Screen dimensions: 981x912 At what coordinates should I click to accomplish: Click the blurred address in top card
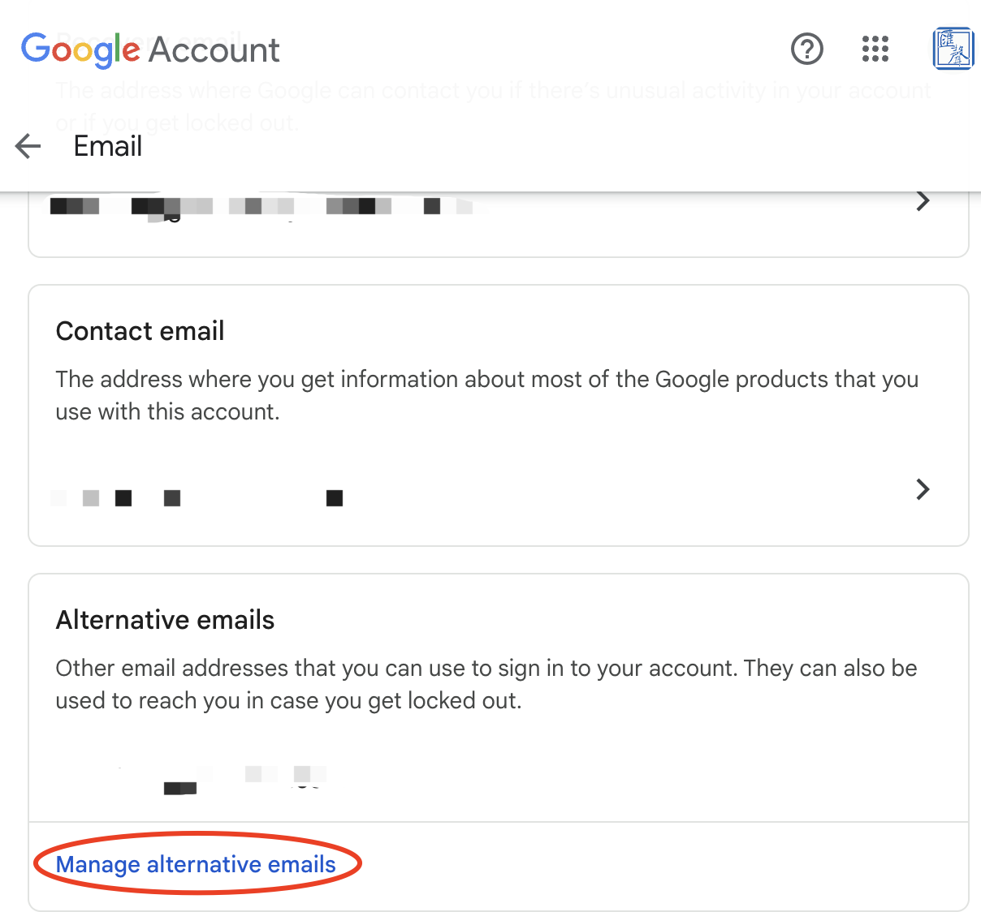(x=260, y=206)
